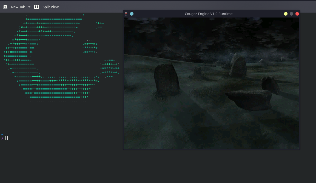Close Cougar Engine with the red button

tap(297, 14)
